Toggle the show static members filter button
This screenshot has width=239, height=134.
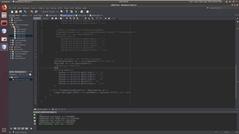pyautogui.click(x=19, y=128)
